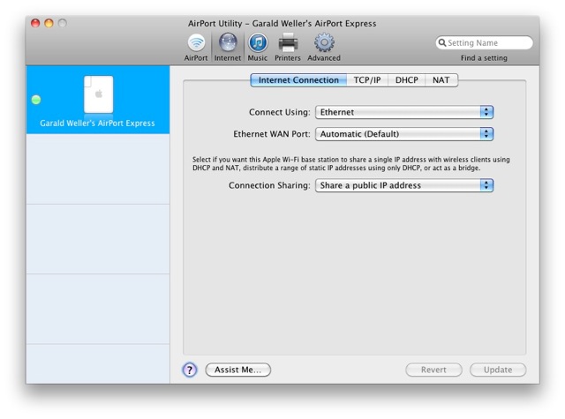Open the Advanced gear toolbar icon
Image resolution: width=565 pixels, height=419 pixels.
[x=324, y=47]
